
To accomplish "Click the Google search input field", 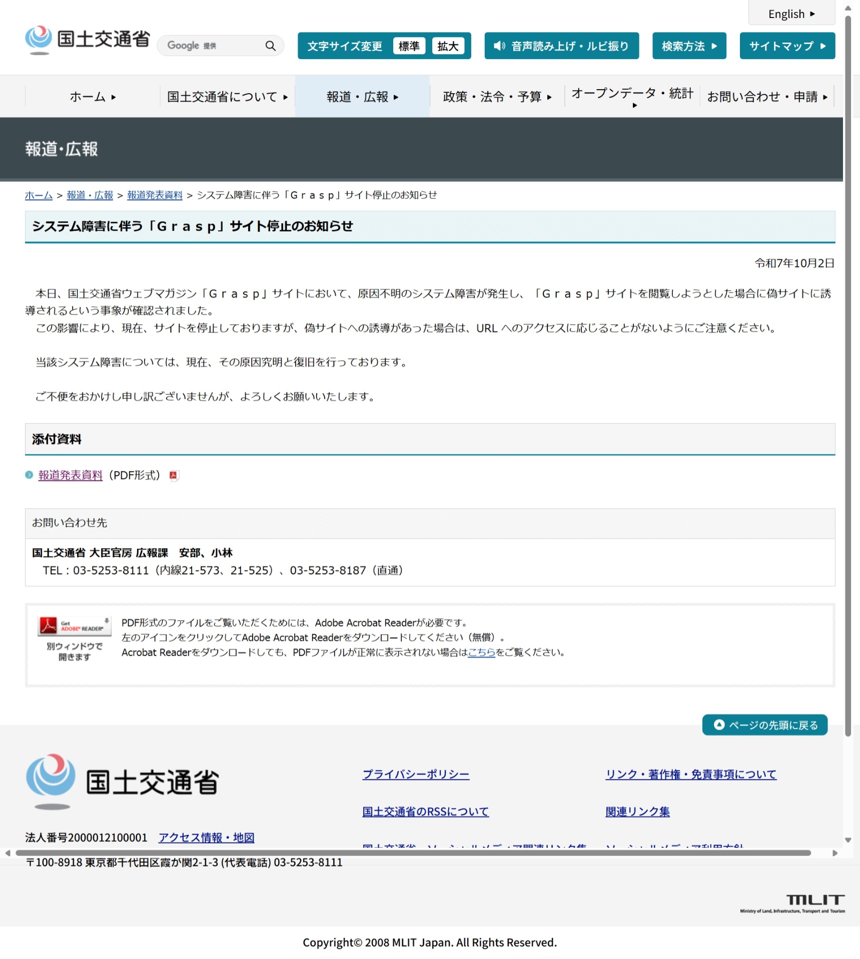I will pos(213,46).
